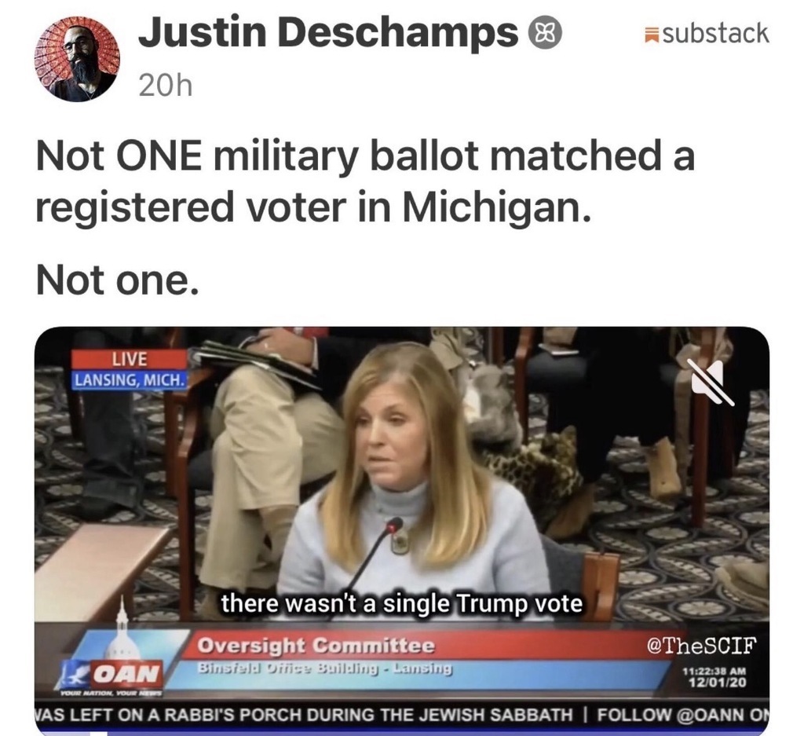Click the 20h post timestamp
804x736 pixels.
[x=166, y=86]
